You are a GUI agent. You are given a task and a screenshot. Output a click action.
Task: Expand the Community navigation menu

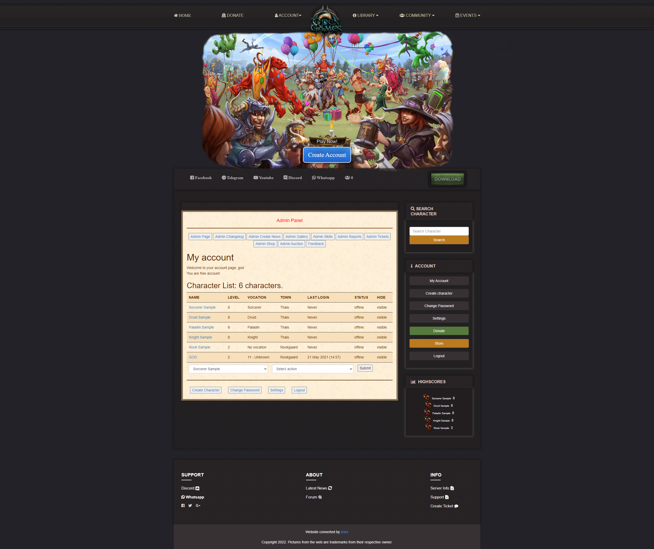coord(417,15)
